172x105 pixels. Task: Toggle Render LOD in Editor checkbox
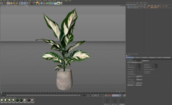(x=153, y=69)
